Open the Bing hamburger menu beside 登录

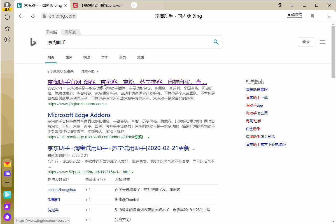point(323,42)
